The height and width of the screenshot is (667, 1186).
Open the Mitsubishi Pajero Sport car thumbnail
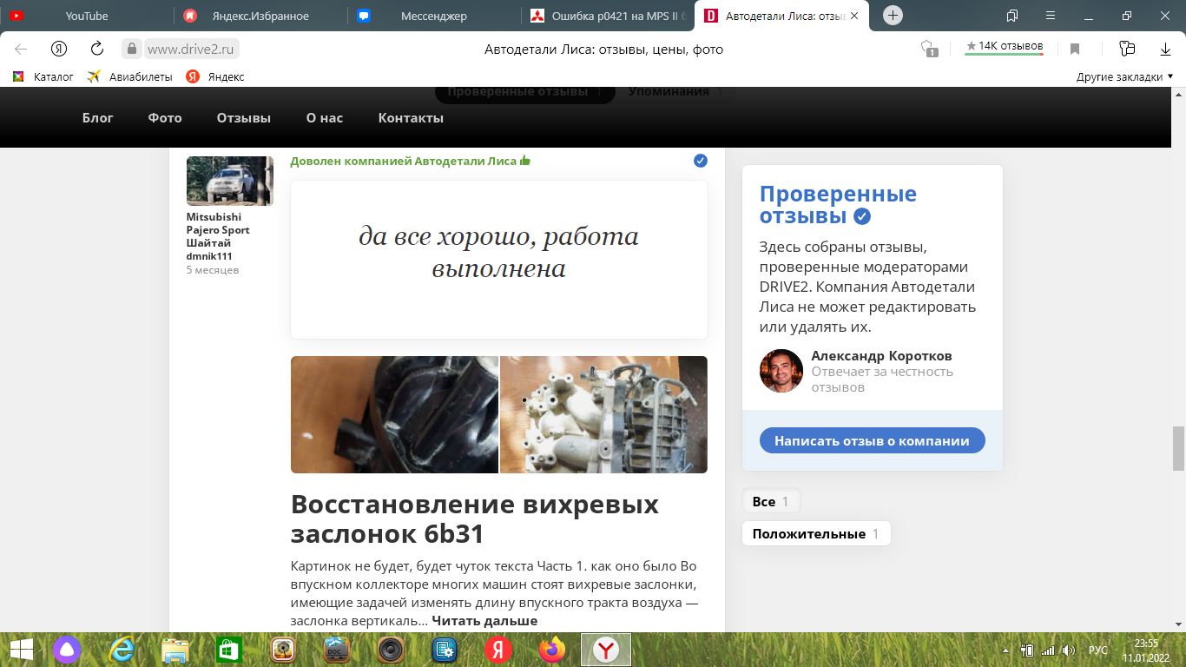pyautogui.click(x=230, y=181)
